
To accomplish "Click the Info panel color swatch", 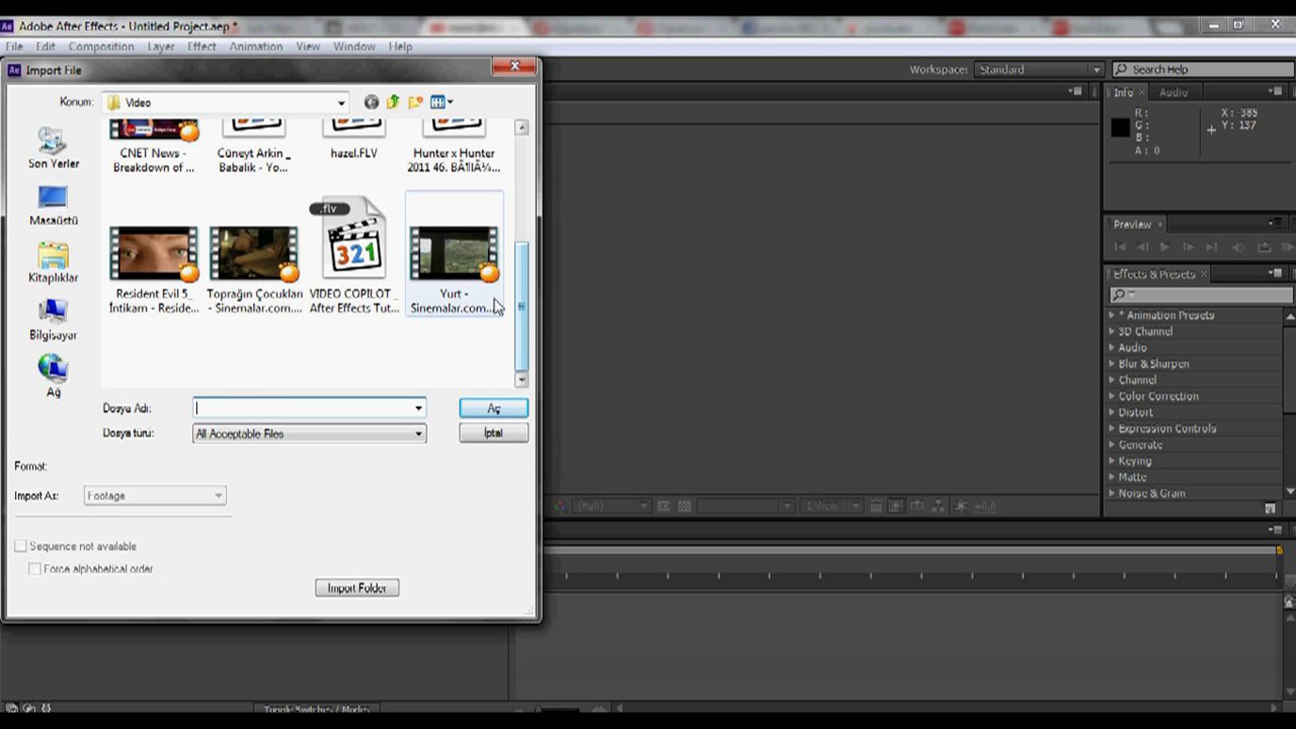I will (x=1120, y=128).
